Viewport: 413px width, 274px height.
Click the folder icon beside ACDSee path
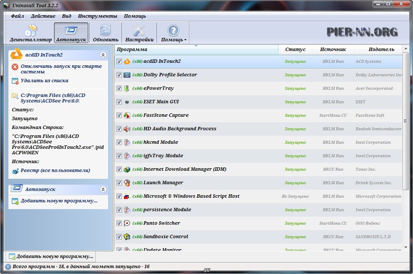coord(15,96)
